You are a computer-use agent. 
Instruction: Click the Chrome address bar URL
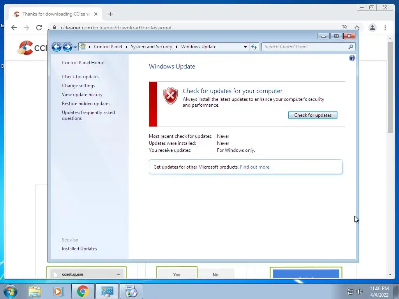point(116,28)
